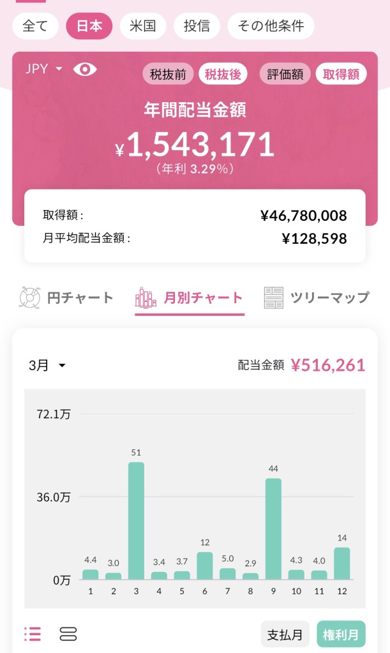
Task: Select the 税抜後 toggle
Action: coord(223,74)
